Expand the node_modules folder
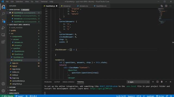Screen dimensions: 174x97 click(17, 27)
